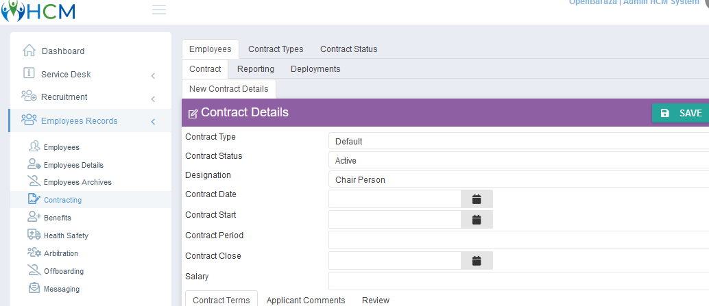The width and height of the screenshot is (709, 306).
Task: Click the Health Safety ambulance icon
Action: point(34,235)
